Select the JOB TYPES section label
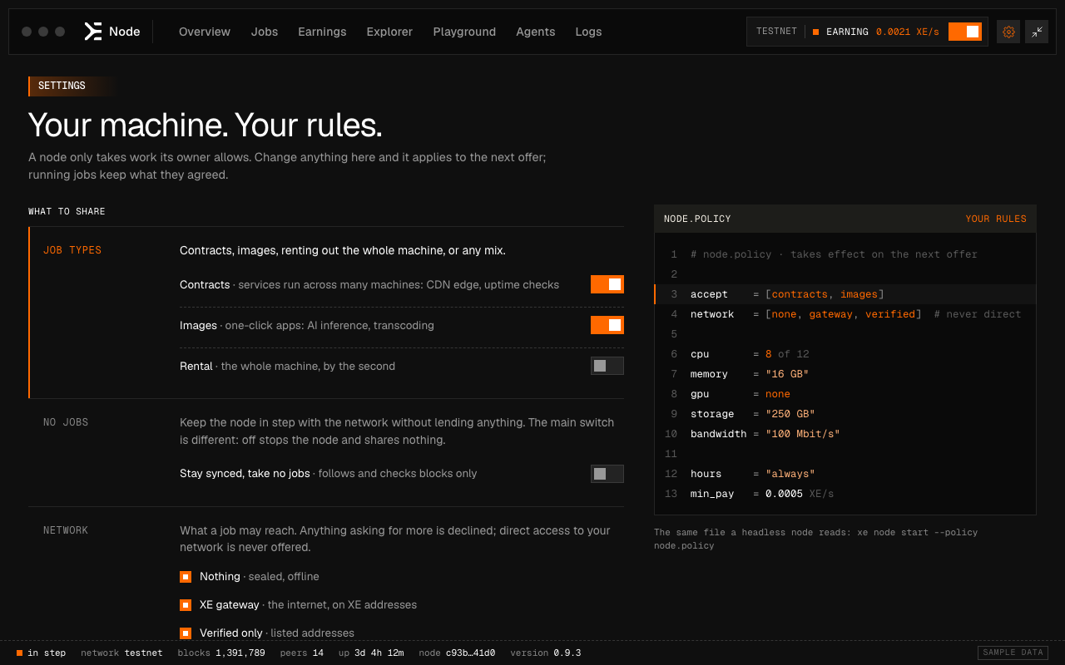Screen dimensions: 1065x665 (x=72, y=250)
